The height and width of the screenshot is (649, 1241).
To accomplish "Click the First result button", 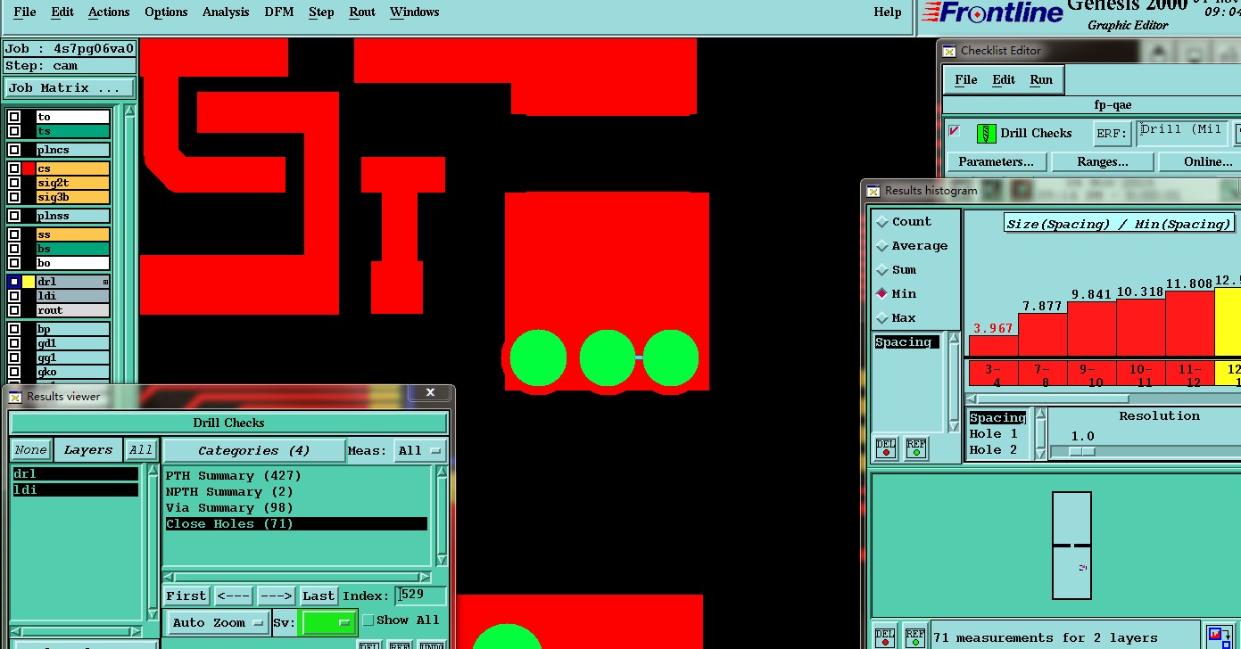I will pos(186,596).
